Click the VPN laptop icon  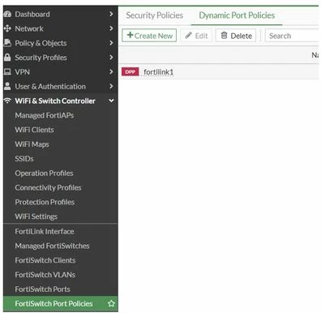point(7,71)
